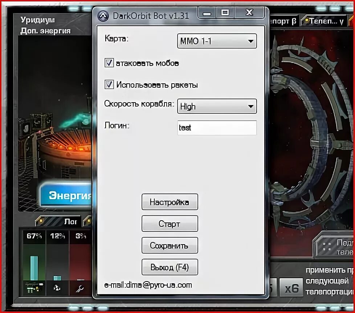
Task: Click the Доп. энергия label in the game window
Action: pyautogui.click(x=45, y=31)
